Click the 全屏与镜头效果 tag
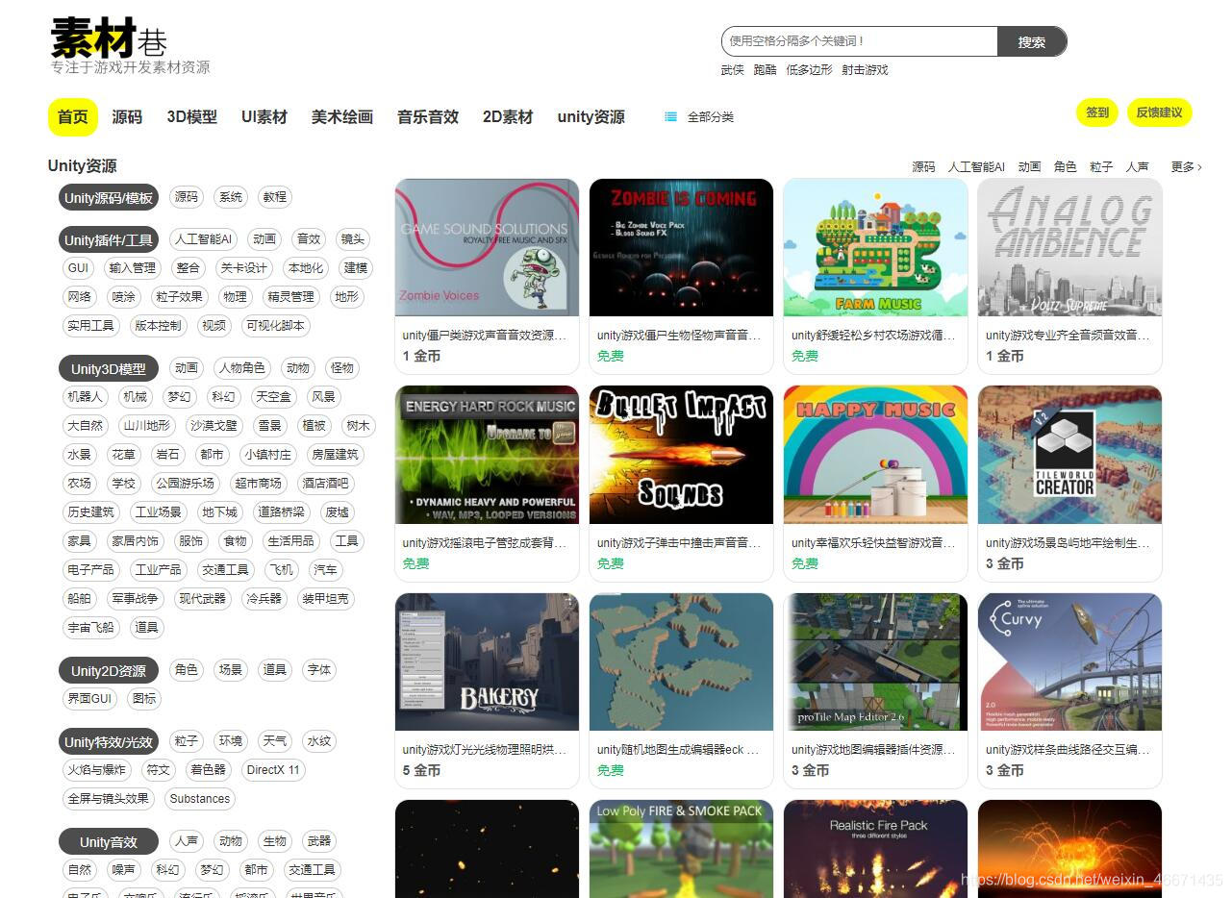Image resolution: width=1232 pixels, height=898 pixels. [x=108, y=799]
